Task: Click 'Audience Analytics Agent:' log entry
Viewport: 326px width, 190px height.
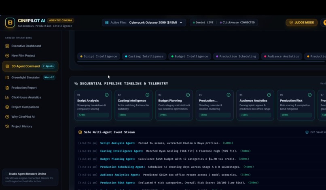Action: pyautogui.click(x=120, y=175)
